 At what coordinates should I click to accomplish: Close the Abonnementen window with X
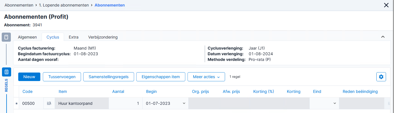coord(386,5)
